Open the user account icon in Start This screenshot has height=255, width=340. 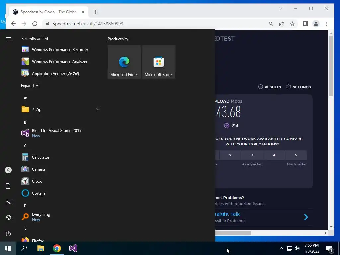tap(8, 170)
